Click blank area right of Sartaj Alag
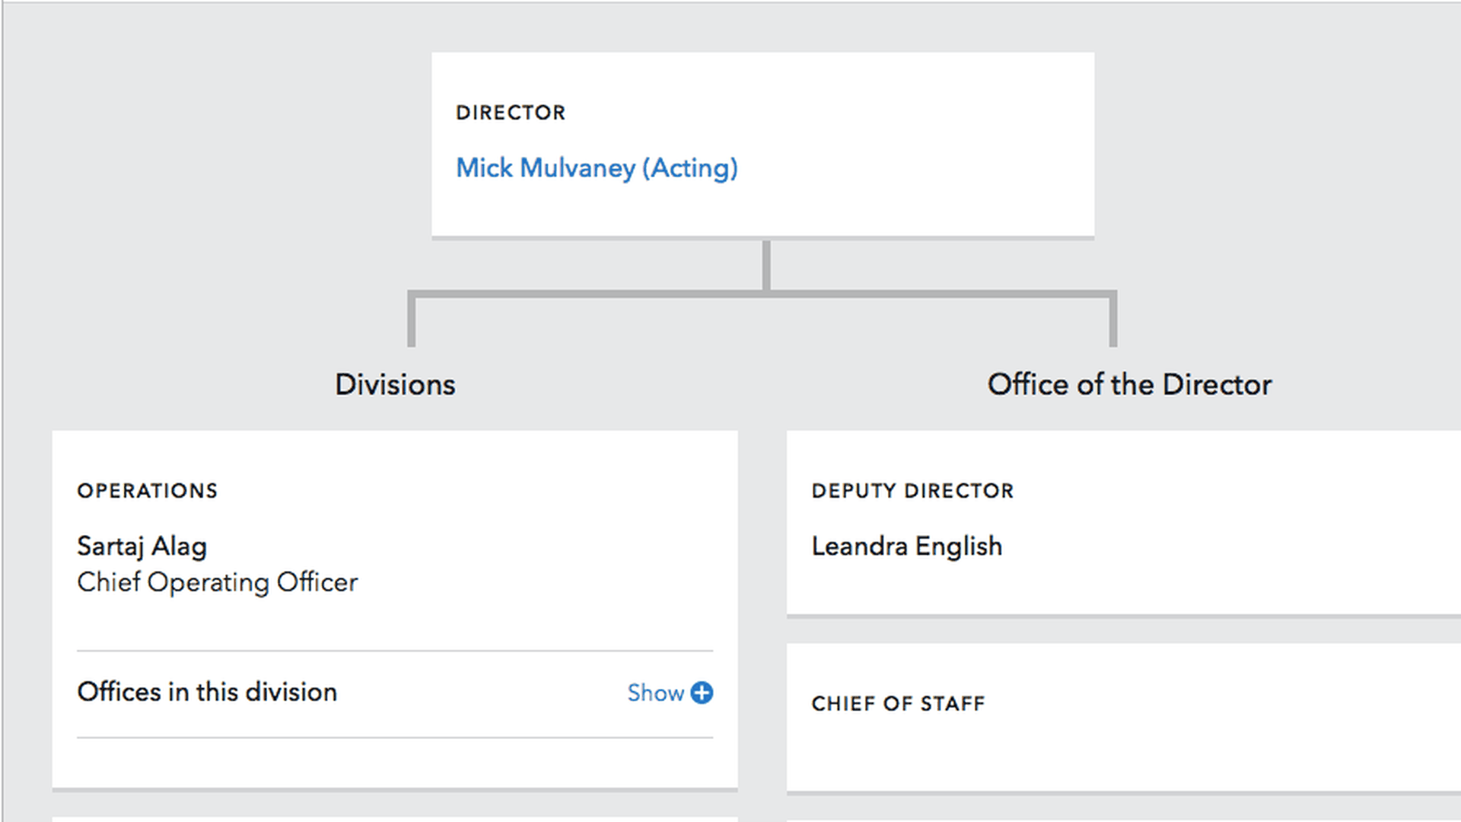 point(495,546)
